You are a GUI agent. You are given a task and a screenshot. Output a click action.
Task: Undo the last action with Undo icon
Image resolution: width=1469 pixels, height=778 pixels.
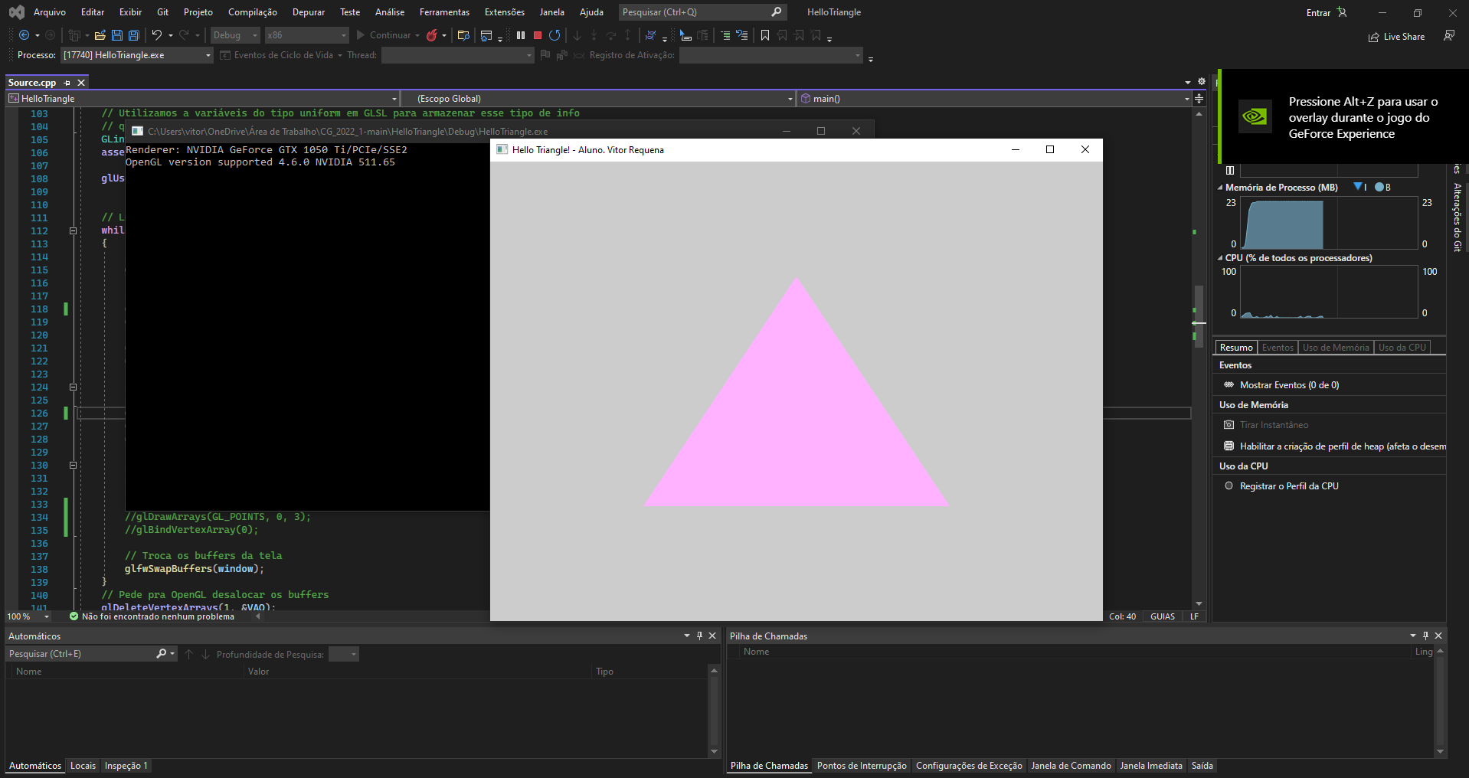coord(156,35)
